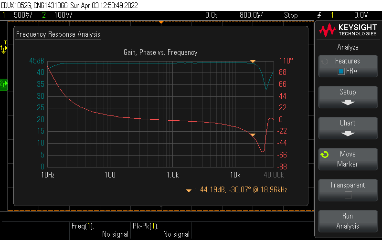Image resolution: width=382 pixels, height=240 pixels.
Task: Open the Features selection softkey
Action: [348, 66]
